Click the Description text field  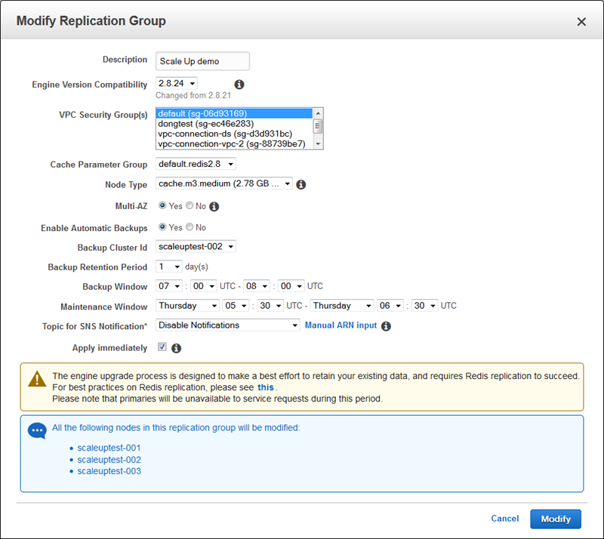pyautogui.click(x=202, y=61)
